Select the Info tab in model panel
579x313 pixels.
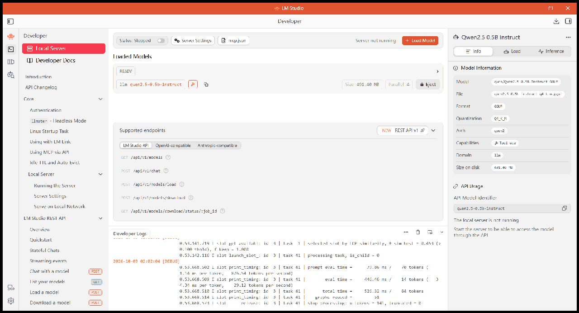474,52
